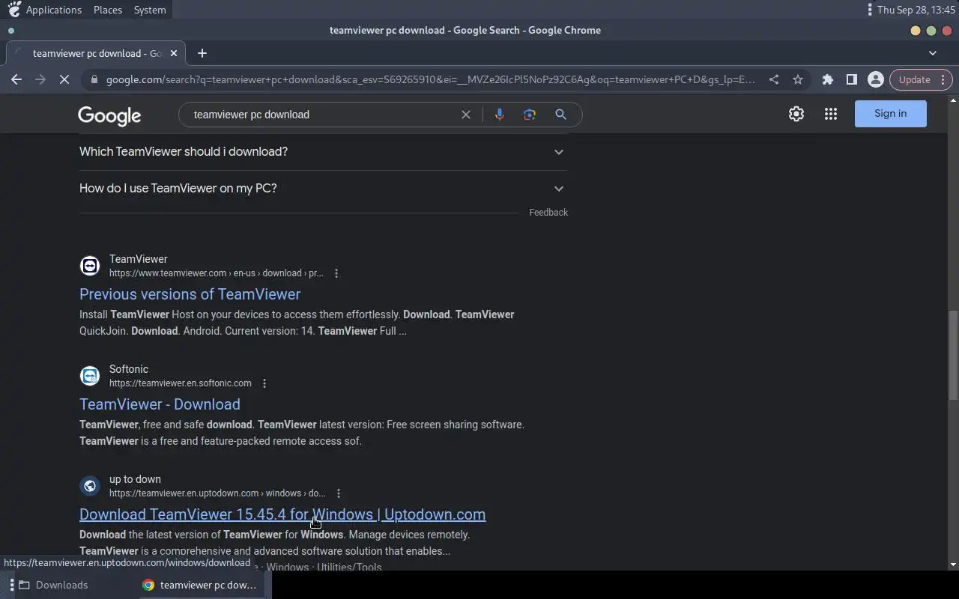Close the teamviewer pc download tab
This screenshot has width=959, height=599.
(174, 53)
